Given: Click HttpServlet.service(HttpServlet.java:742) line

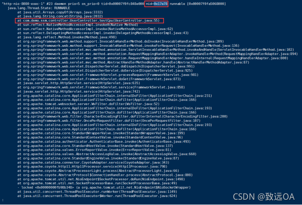Looking at the screenshot, I should pos(78,92).
